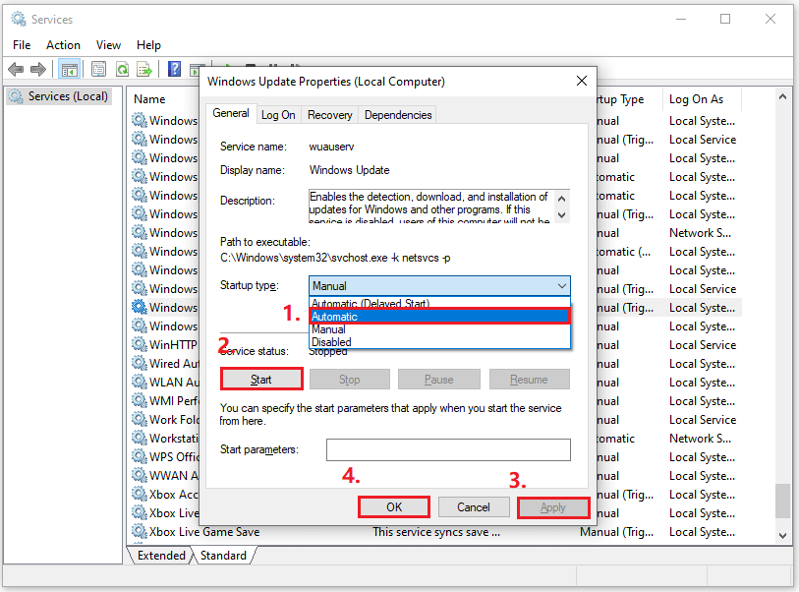Go forward with the toolbar forward arrow
Screen dimensions: 799x592
point(38,69)
